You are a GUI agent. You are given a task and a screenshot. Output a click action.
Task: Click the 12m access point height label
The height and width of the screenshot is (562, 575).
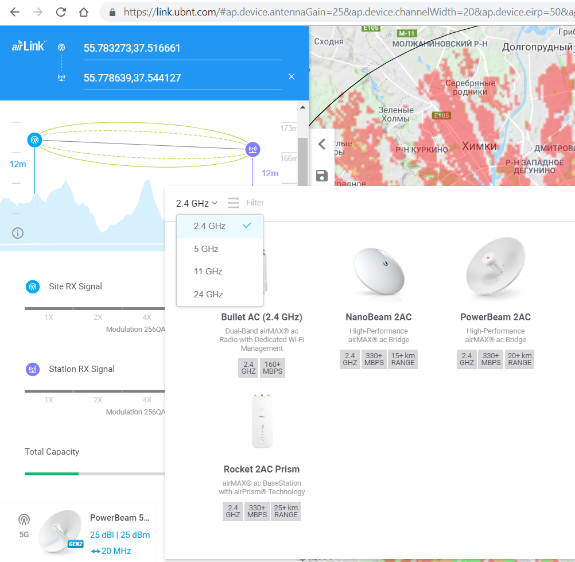(x=18, y=164)
